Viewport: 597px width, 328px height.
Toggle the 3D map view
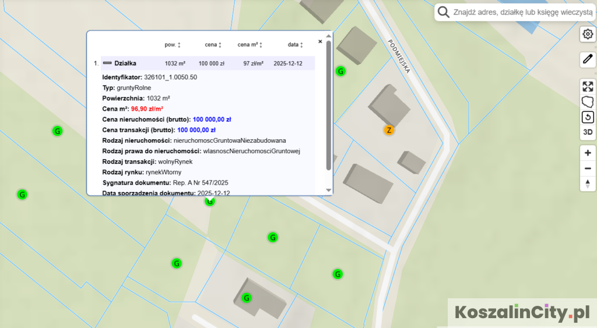click(x=588, y=132)
